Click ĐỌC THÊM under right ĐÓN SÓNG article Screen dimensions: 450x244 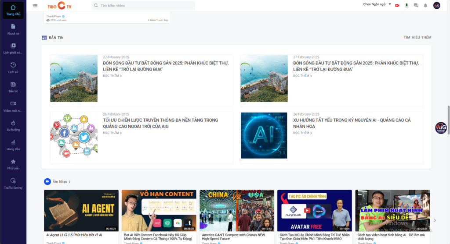point(302,76)
